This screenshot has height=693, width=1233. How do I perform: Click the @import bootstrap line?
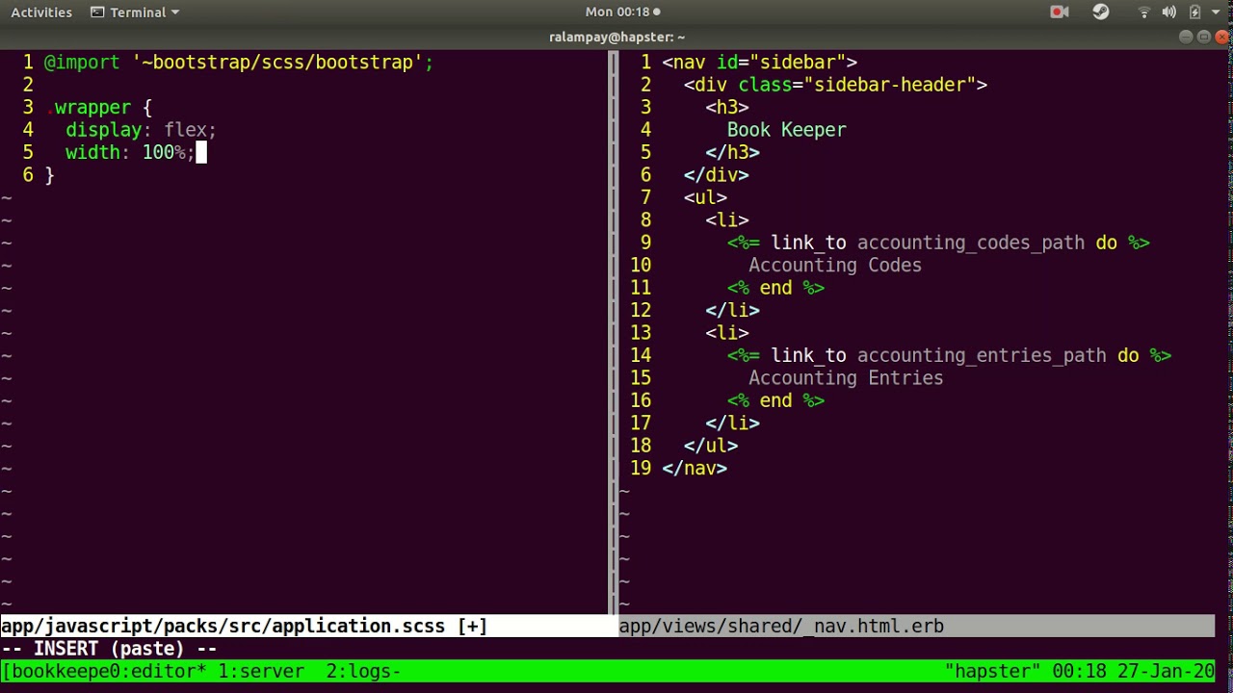click(x=239, y=63)
